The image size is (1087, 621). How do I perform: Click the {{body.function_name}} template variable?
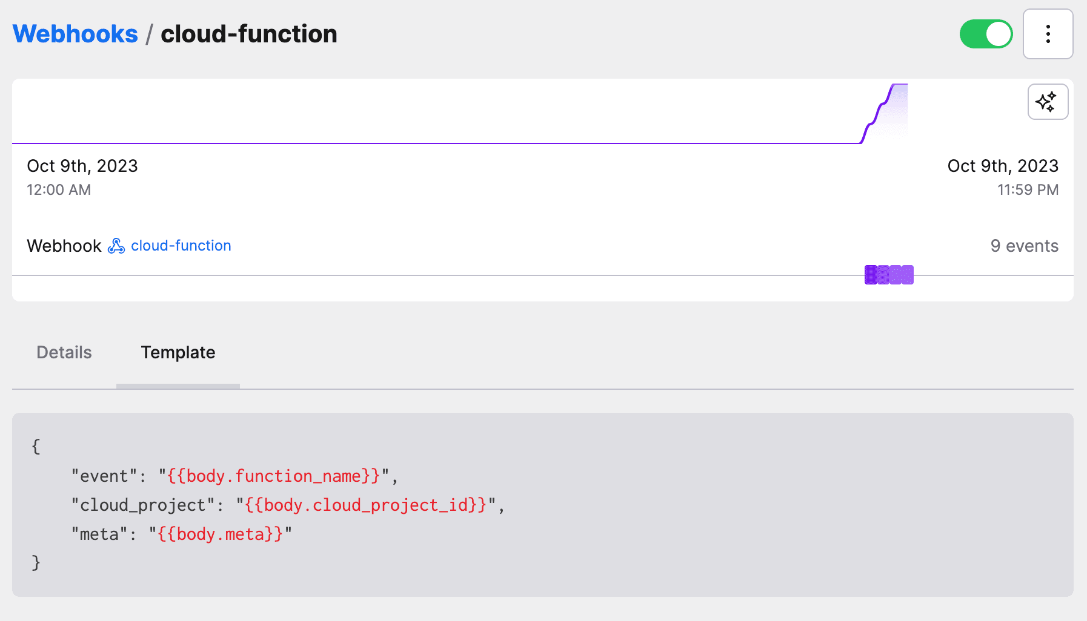click(274, 476)
